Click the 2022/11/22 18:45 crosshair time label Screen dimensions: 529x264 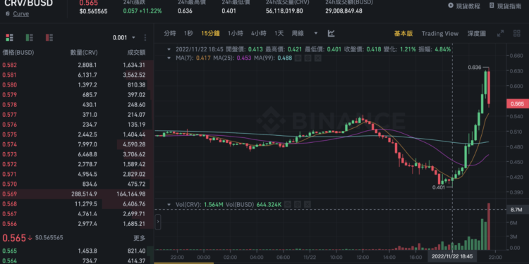[x=452, y=256]
